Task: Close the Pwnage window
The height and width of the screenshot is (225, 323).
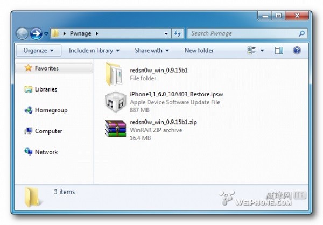Action: click(x=297, y=16)
